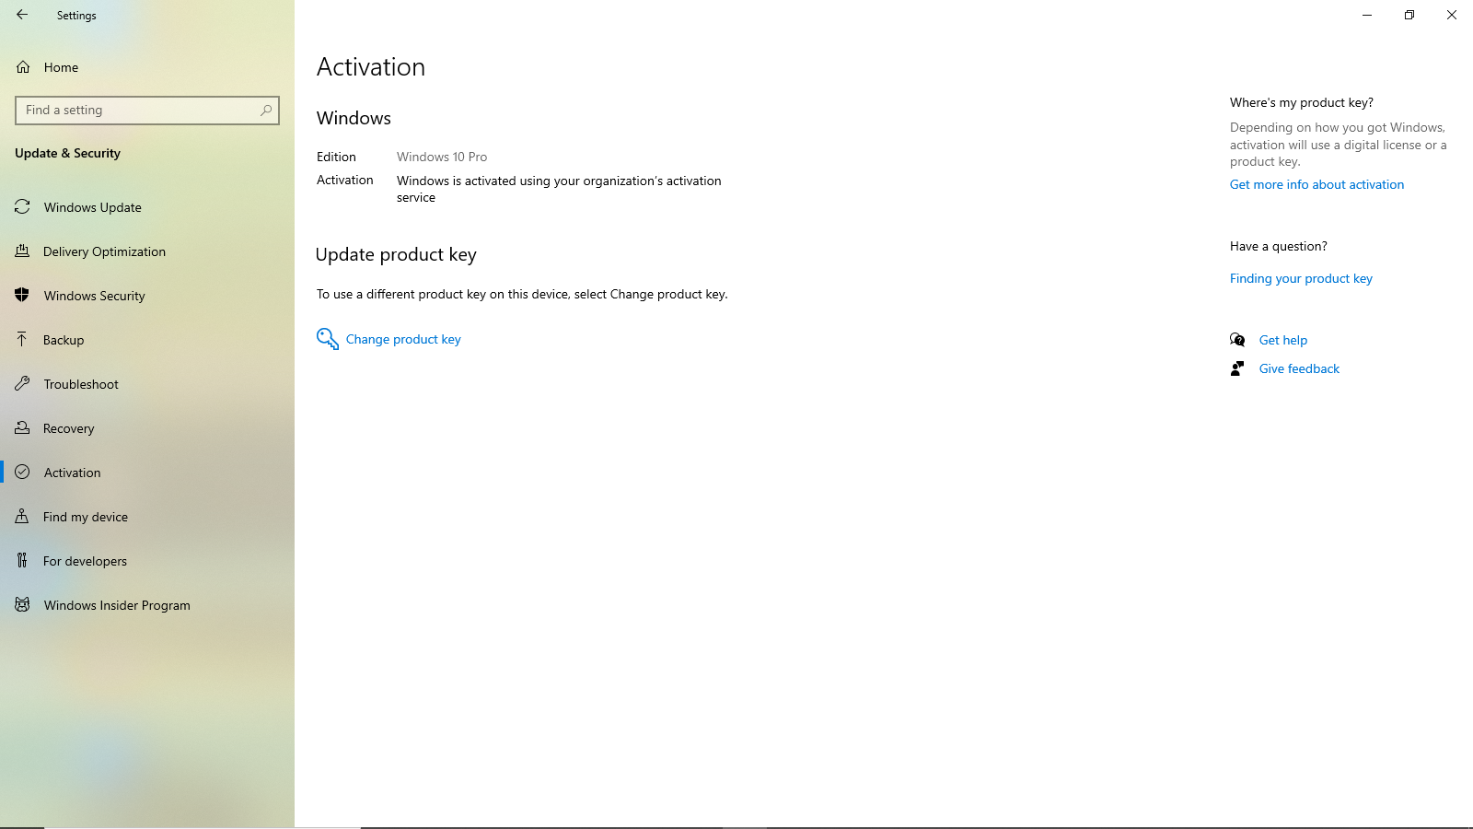Click the Windows 10 Pro edition text

(442, 157)
